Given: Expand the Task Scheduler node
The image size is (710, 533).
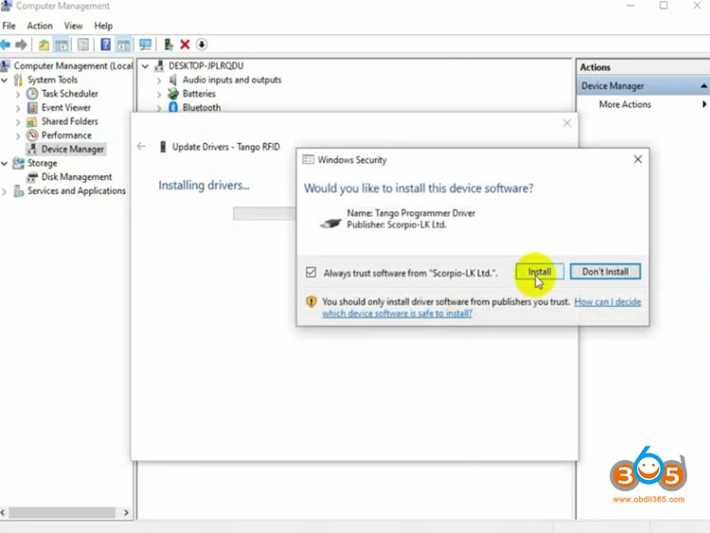Looking at the screenshot, I should (x=18, y=94).
